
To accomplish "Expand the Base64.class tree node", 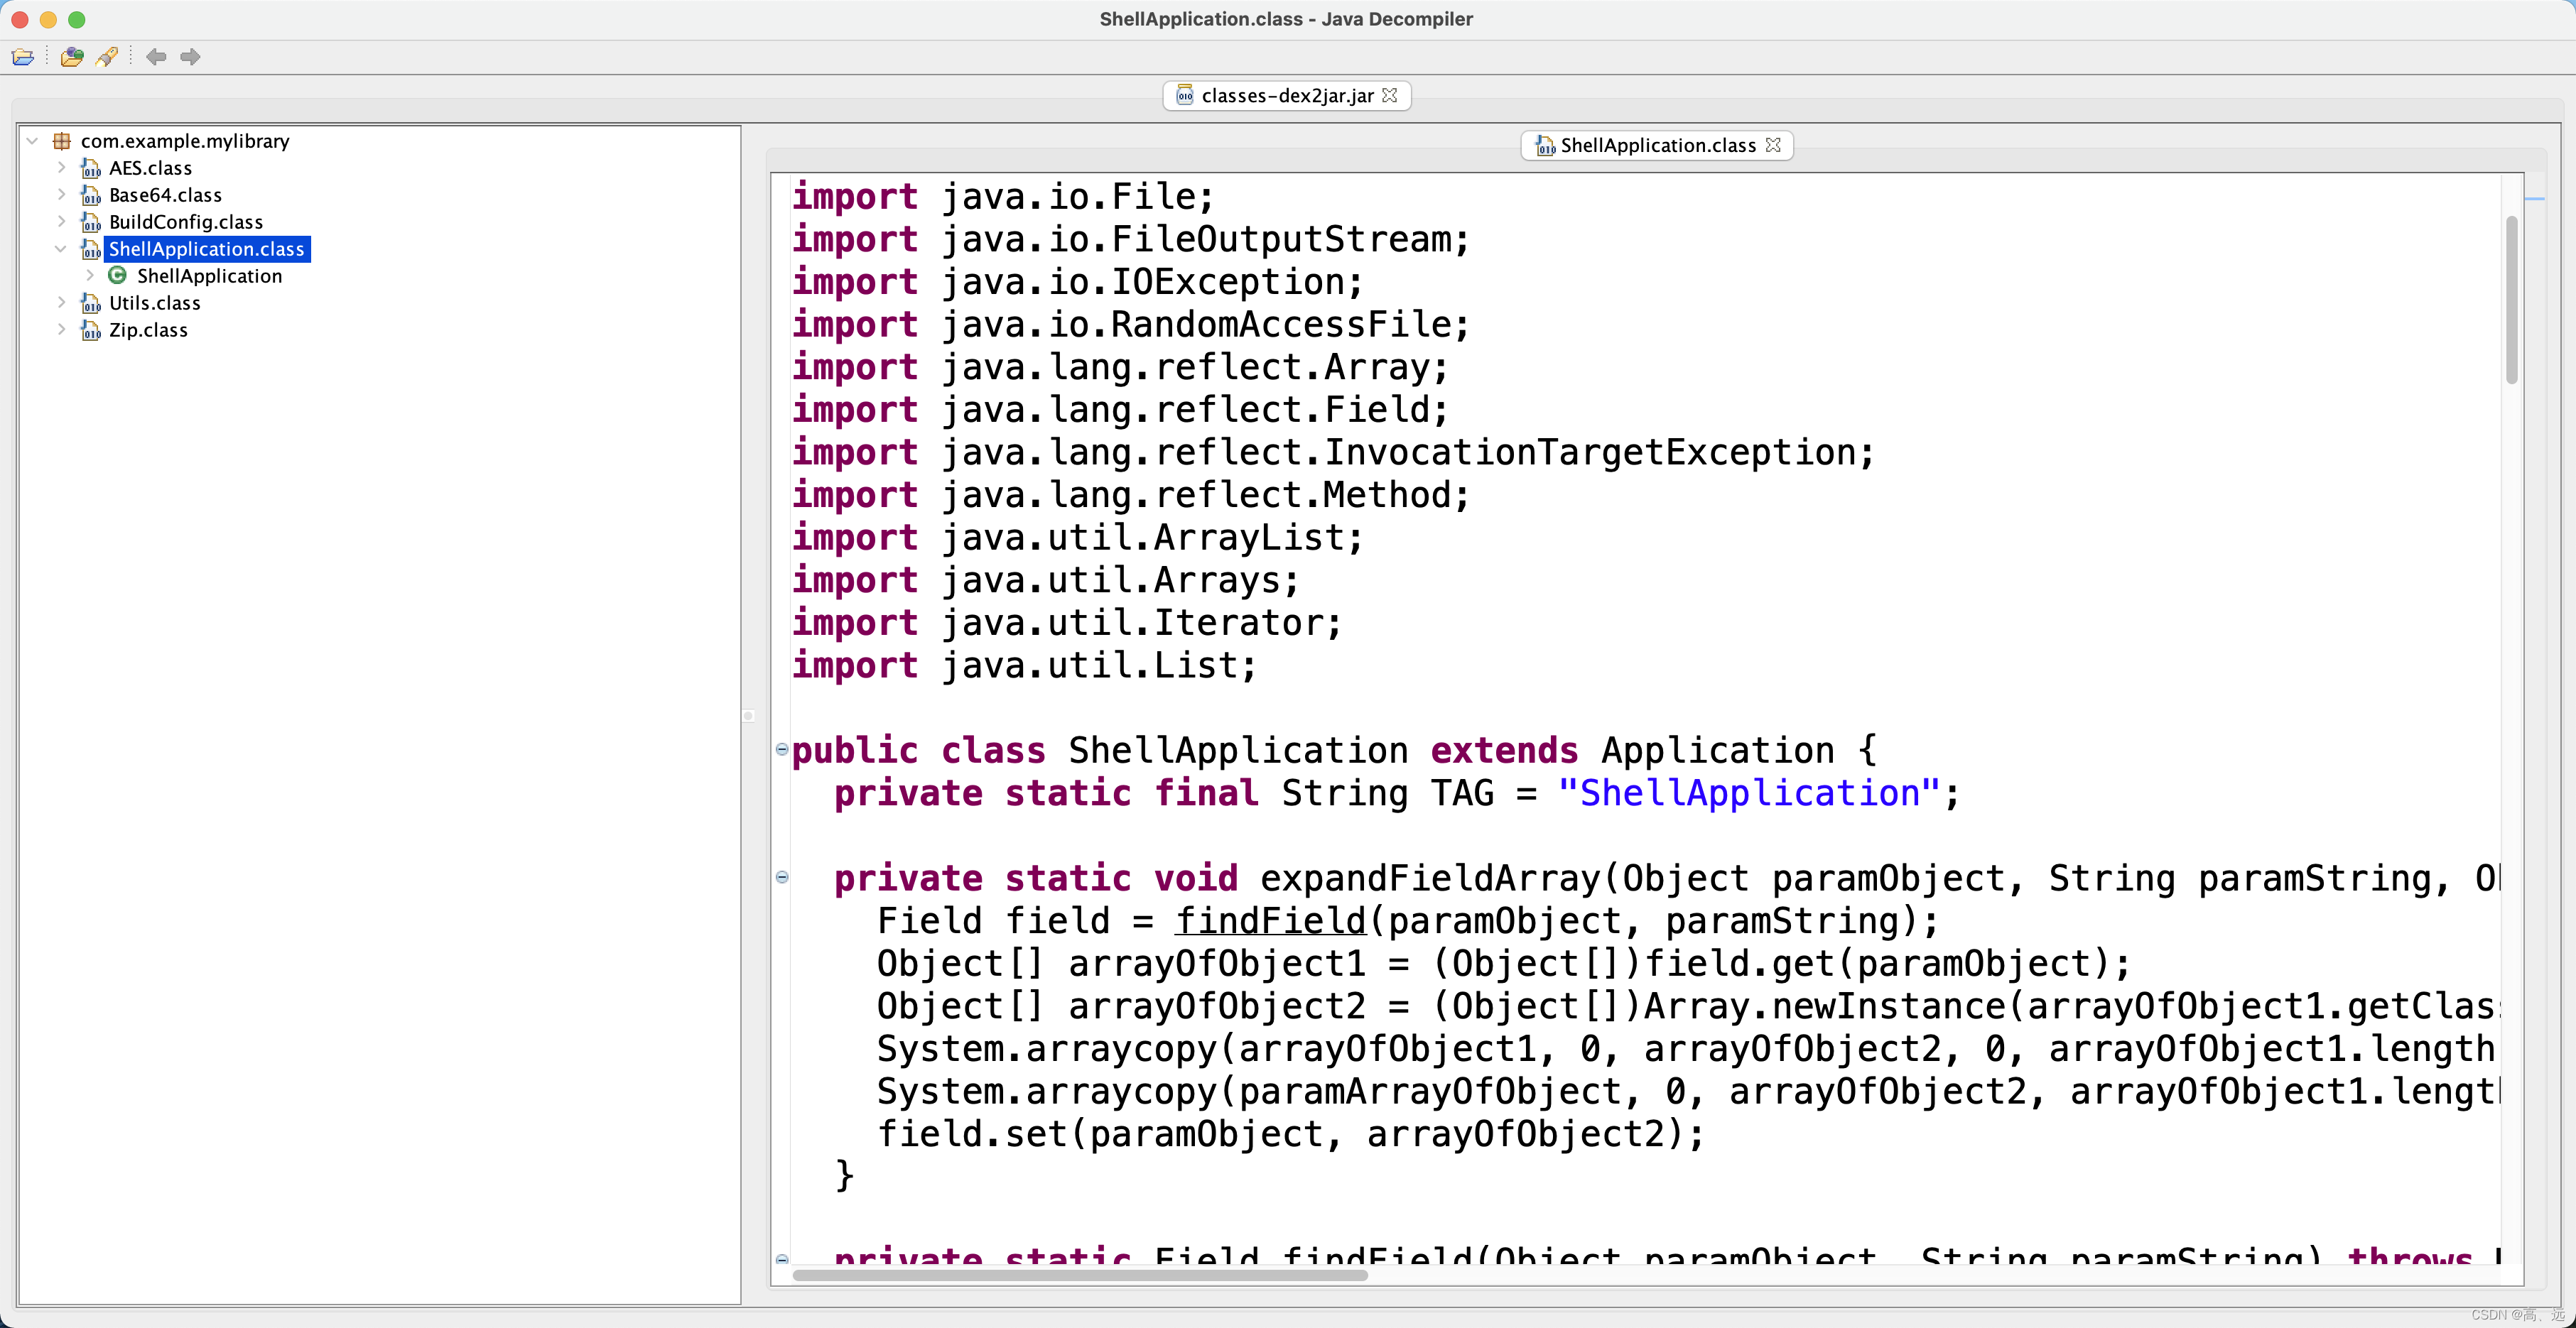I will (x=61, y=194).
